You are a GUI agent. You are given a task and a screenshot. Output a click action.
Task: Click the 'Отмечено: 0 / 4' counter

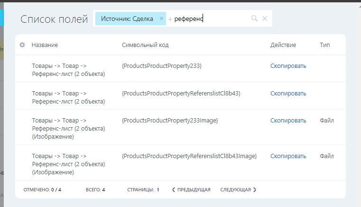pos(42,190)
